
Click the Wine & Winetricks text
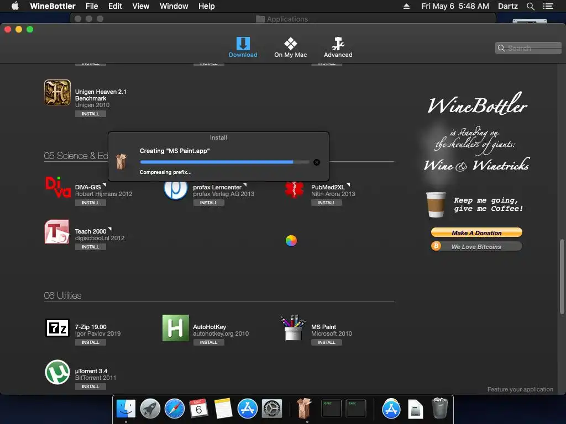476,165
